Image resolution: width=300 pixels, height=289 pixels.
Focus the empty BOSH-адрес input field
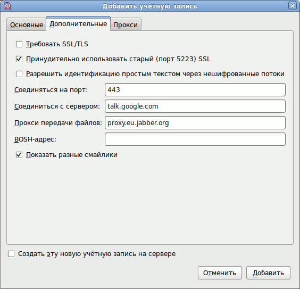(x=195, y=139)
